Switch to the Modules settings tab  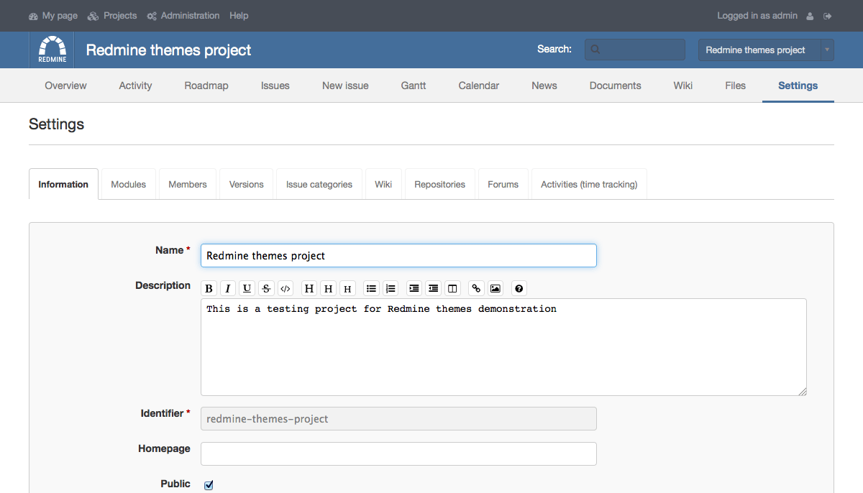[129, 185]
